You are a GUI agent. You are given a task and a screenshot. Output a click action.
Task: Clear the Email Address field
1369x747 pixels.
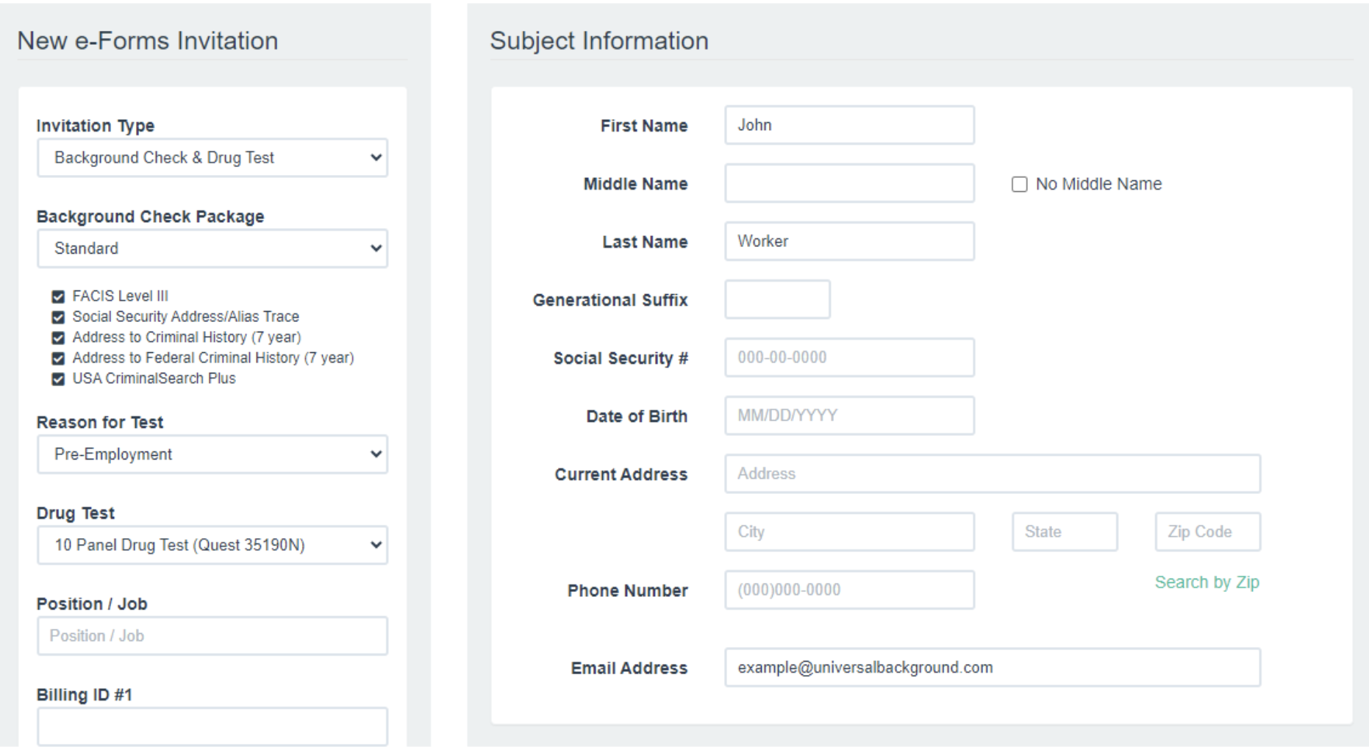(x=991, y=668)
